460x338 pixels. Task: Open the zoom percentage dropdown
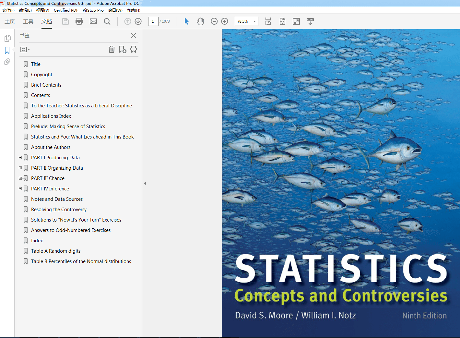[254, 21]
